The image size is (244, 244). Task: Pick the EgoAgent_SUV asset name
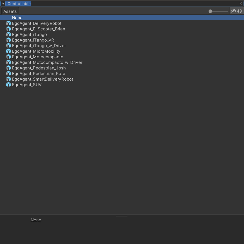coord(27,85)
